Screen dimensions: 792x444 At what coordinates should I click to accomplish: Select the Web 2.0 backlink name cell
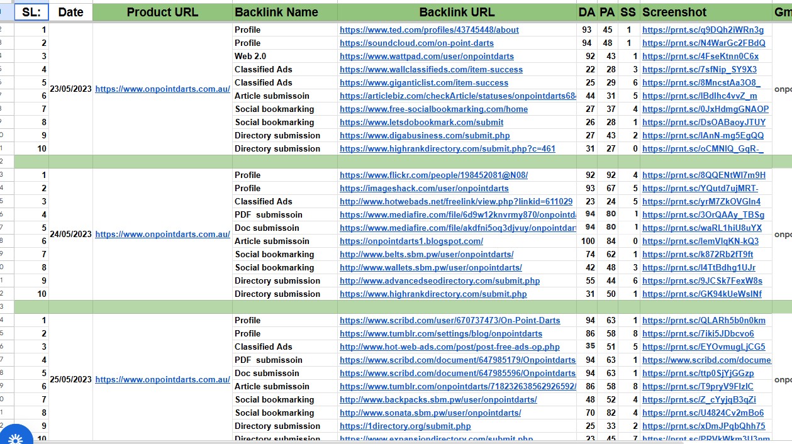pyautogui.click(x=285, y=56)
